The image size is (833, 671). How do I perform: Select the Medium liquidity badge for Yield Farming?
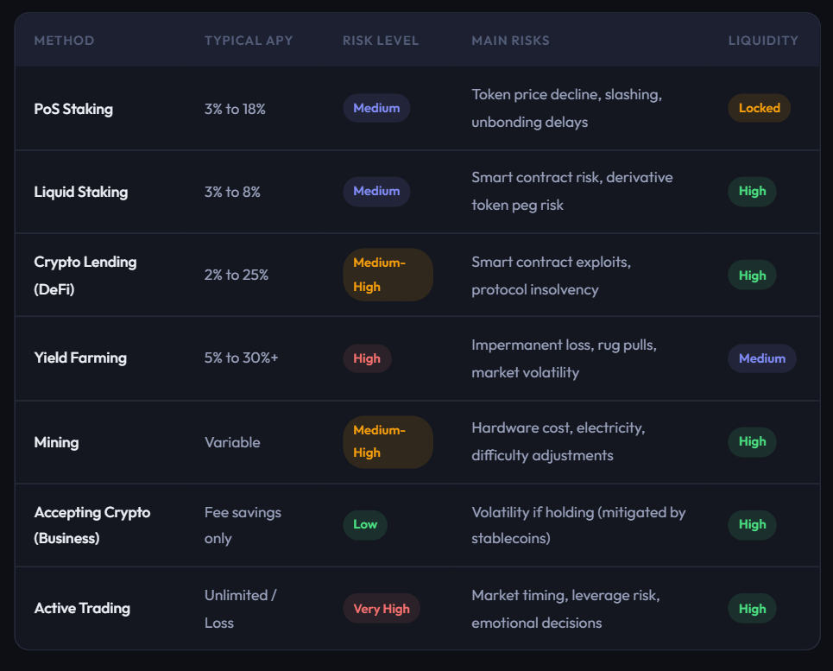click(x=761, y=358)
